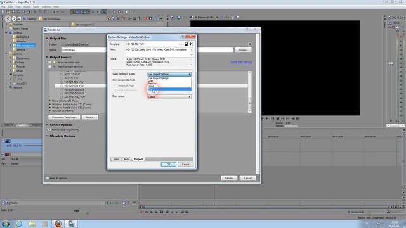Screen dimensions: 406x228
Task: Click the About button in Render As
Action: 90,117
